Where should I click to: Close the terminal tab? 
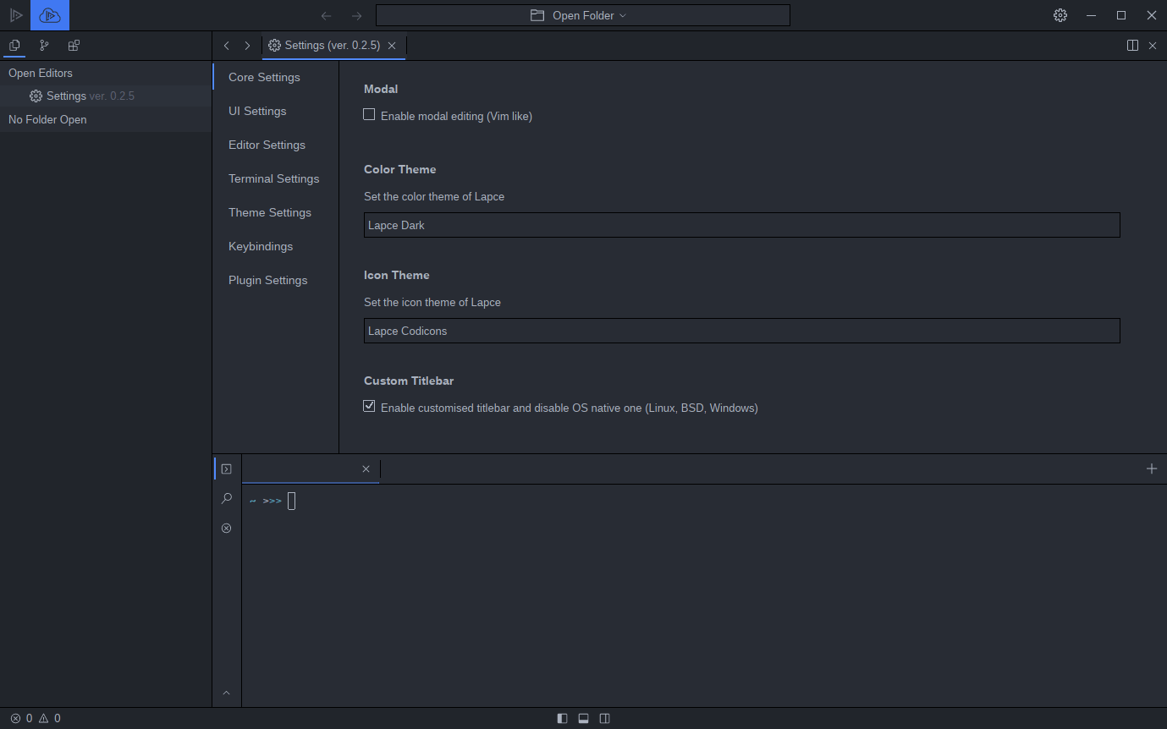(366, 469)
